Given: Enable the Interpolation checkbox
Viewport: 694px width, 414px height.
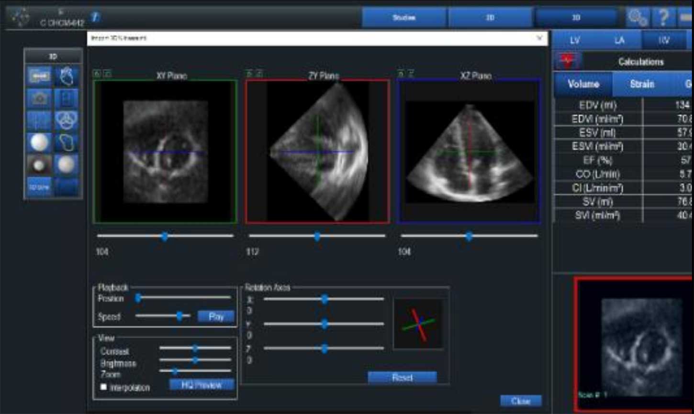Looking at the screenshot, I should pyautogui.click(x=103, y=387).
